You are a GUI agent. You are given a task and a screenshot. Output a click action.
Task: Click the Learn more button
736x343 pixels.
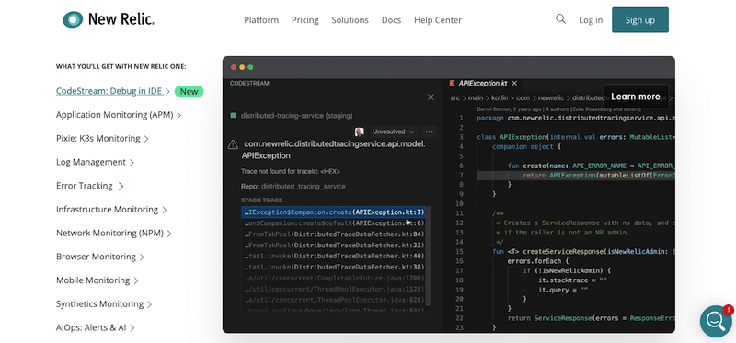click(636, 97)
